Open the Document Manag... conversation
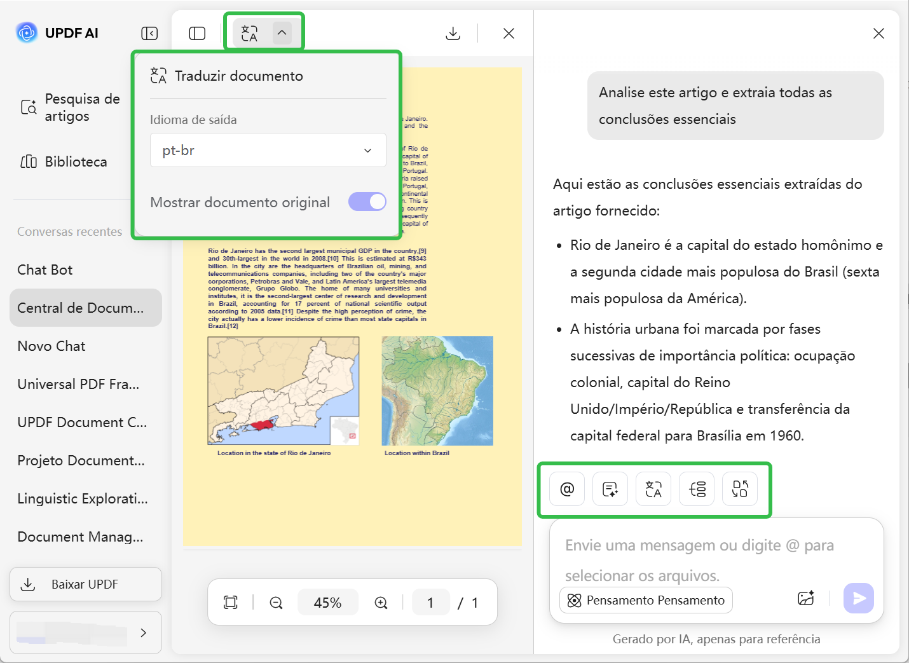This screenshot has width=909, height=663. (x=86, y=537)
